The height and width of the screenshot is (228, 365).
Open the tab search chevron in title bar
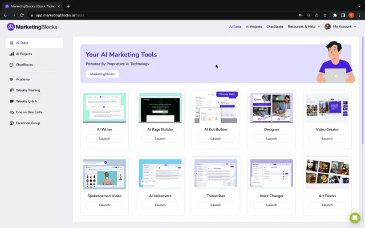(x=359, y=6)
